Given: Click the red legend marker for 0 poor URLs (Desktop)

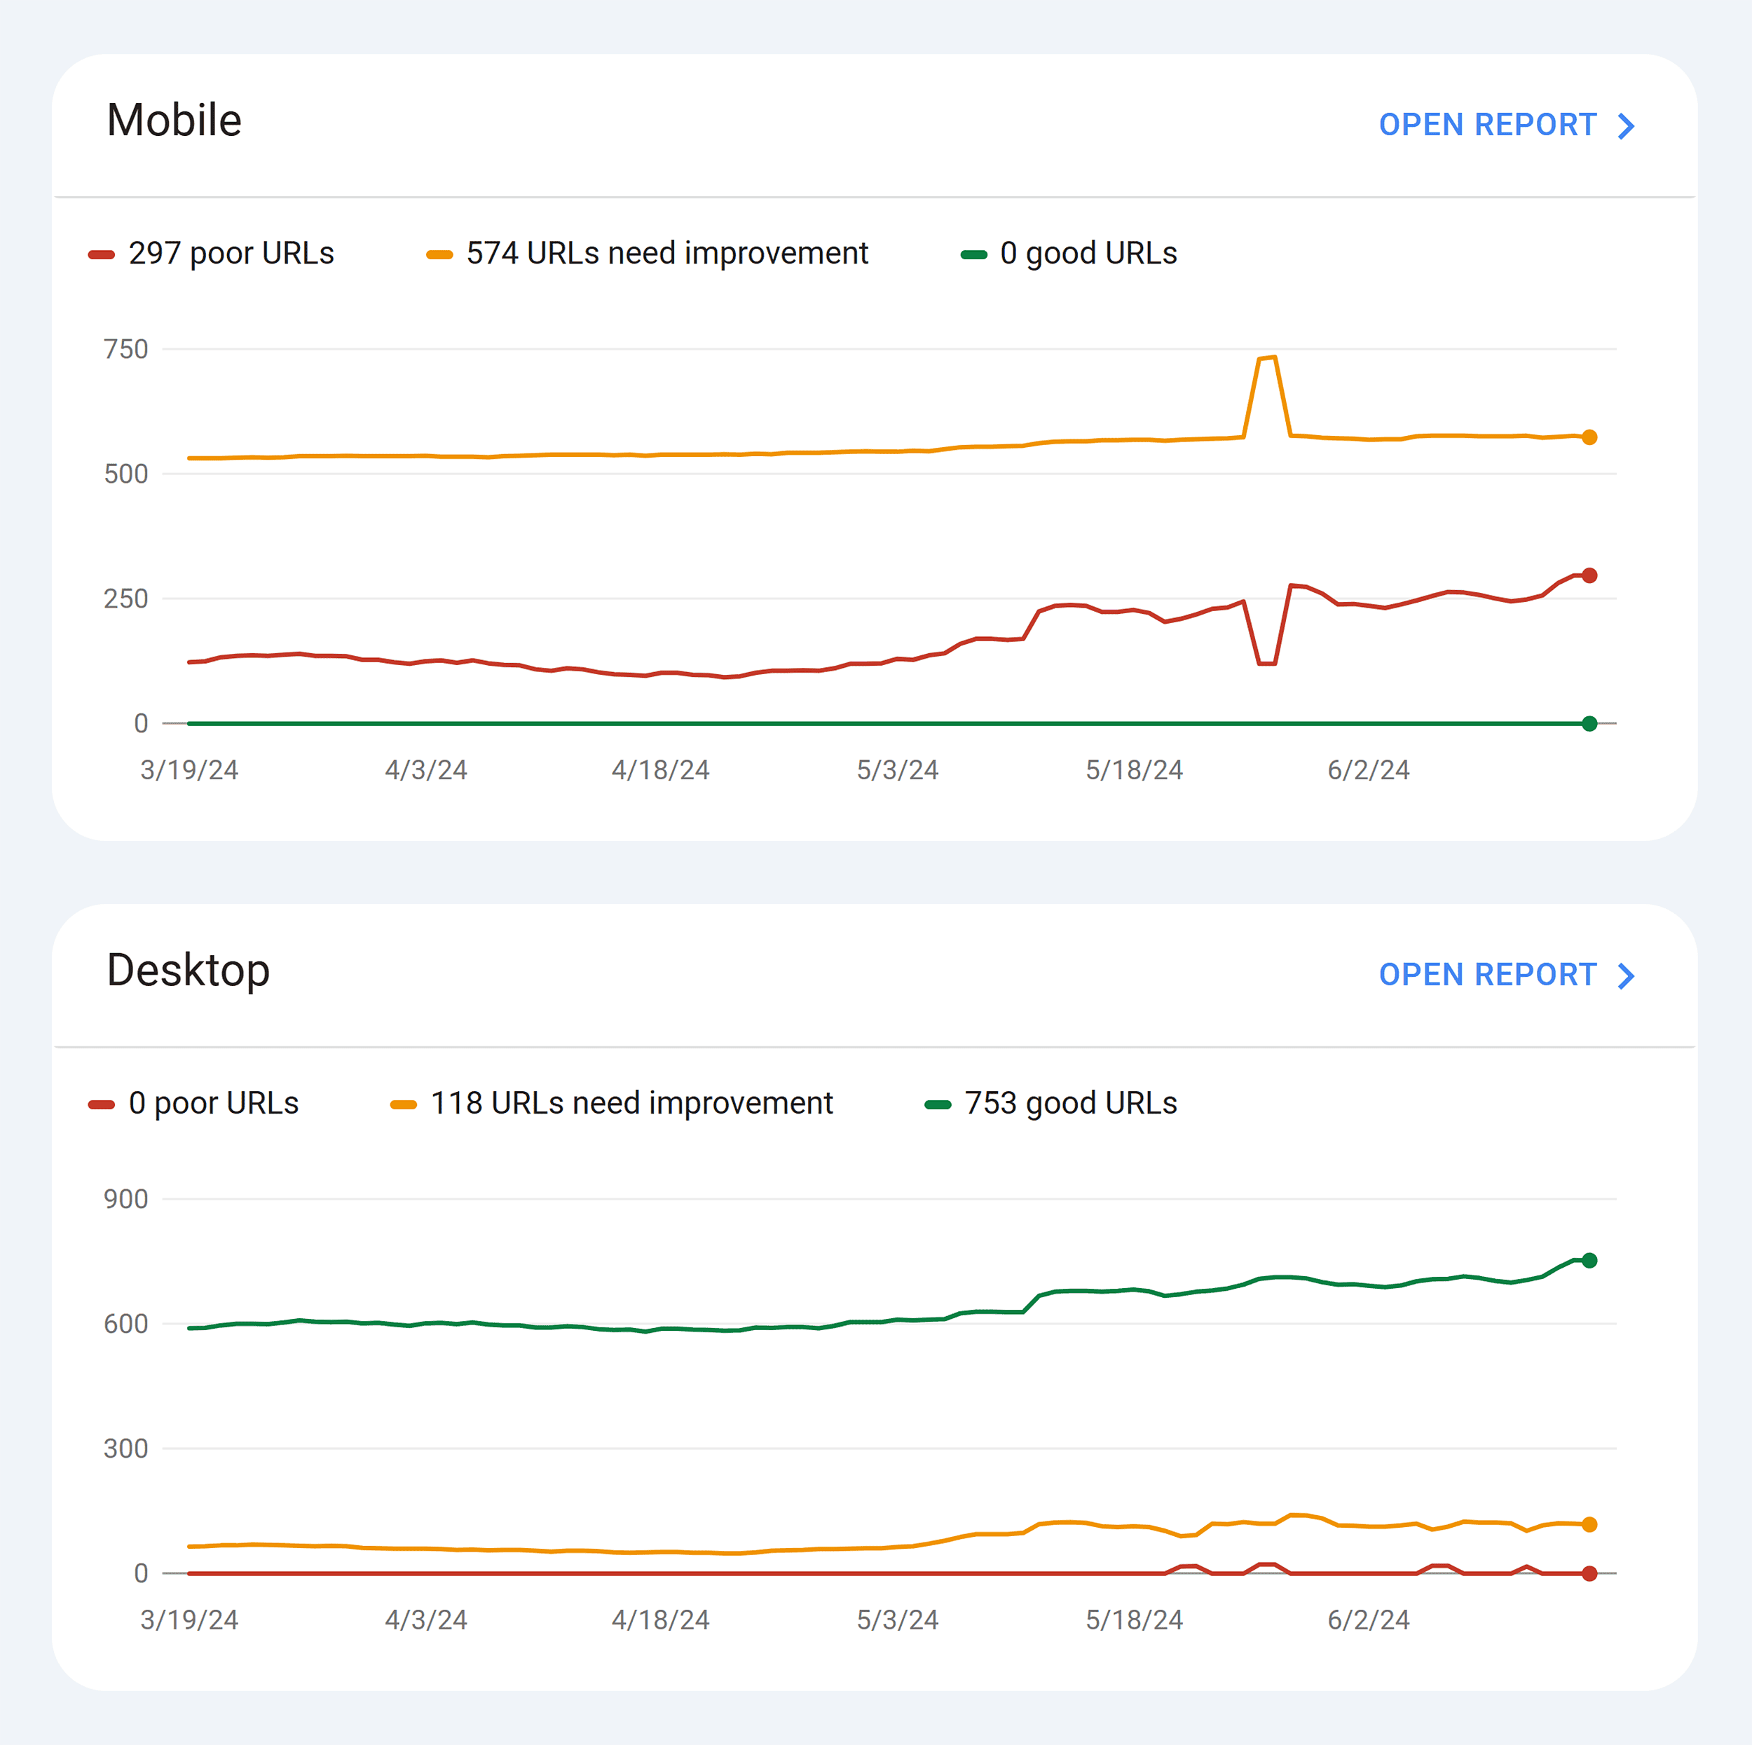Looking at the screenshot, I should (102, 1103).
